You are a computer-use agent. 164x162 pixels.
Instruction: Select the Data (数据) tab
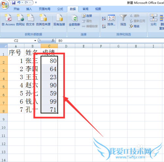tap(73, 9)
